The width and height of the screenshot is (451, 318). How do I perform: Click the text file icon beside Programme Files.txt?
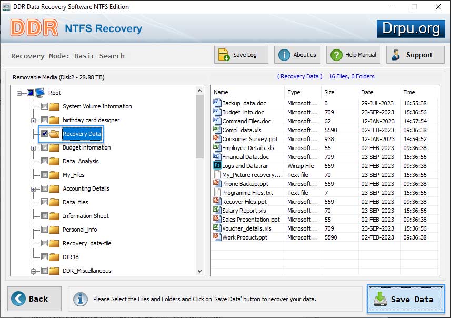click(x=217, y=192)
